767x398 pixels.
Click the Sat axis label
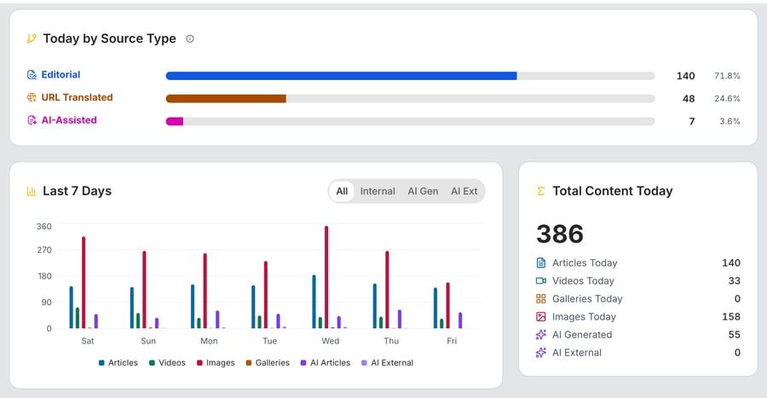(x=88, y=341)
